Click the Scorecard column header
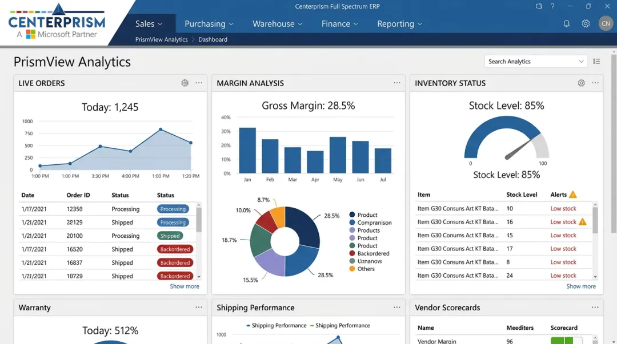 point(564,327)
